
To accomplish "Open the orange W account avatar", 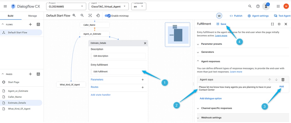I will [286, 6].
